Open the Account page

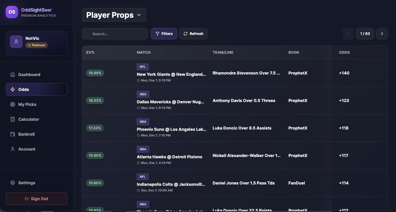click(36, 149)
